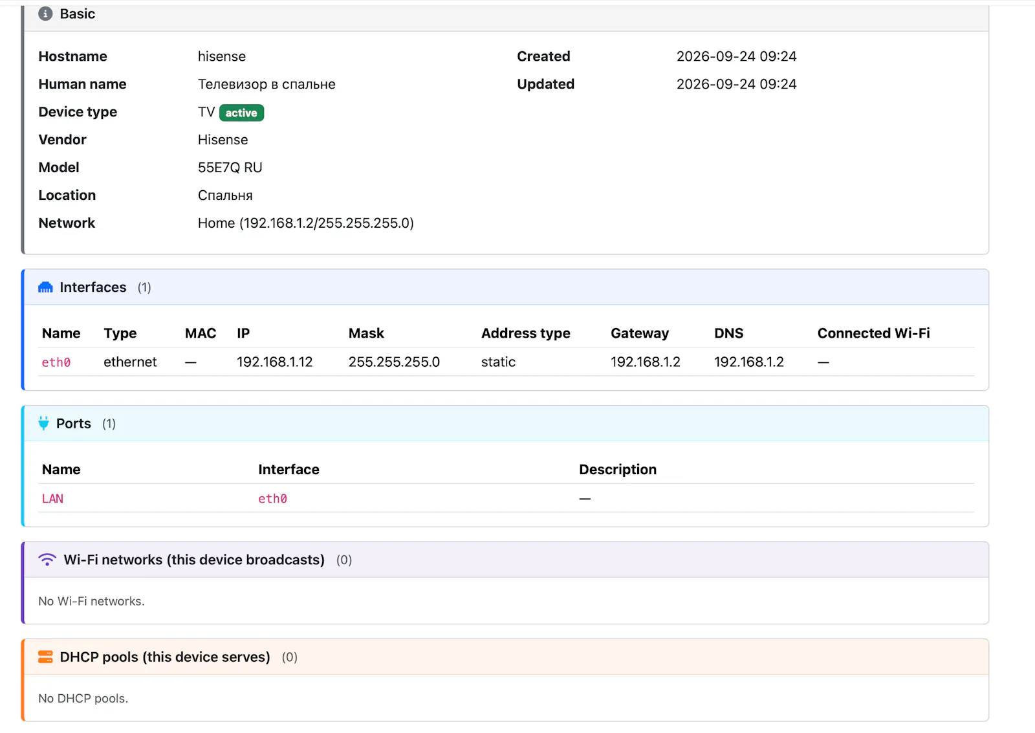Image resolution: width=1035 pixels, height=733 pixels.
Task: Select interface IP 192.168.1.12
Action: (275, 362)
